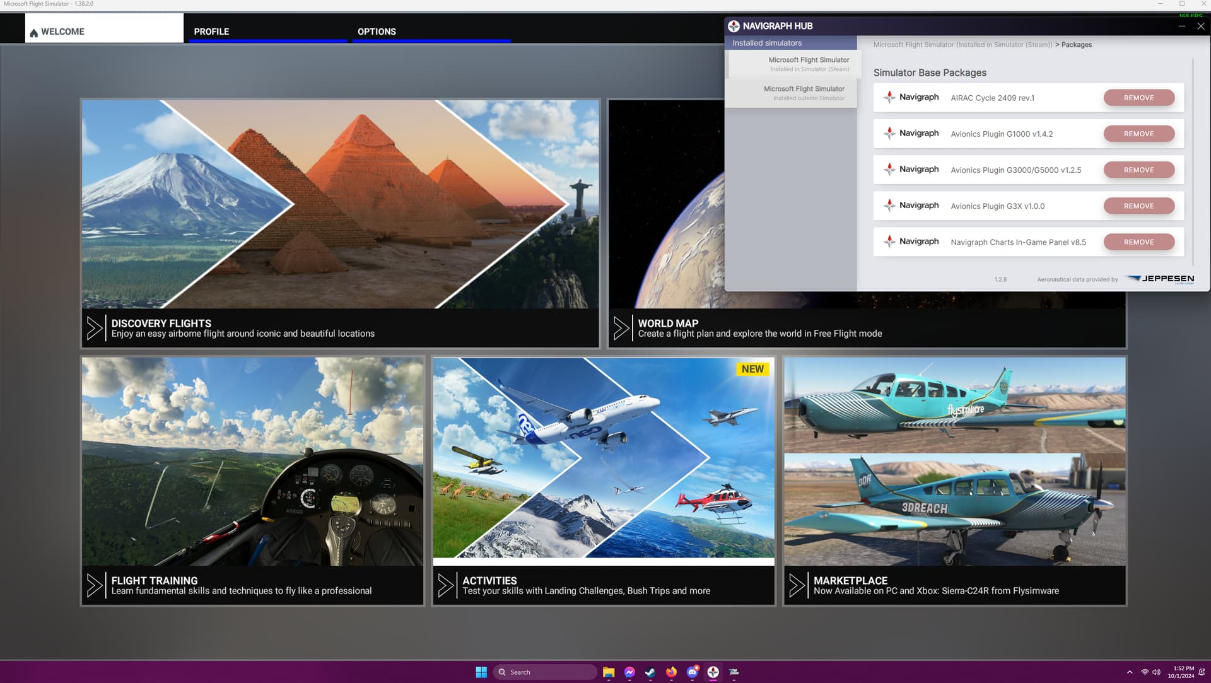Show hidden icons in system tray
The image size is (1211, 683).
[x=1130, y=672]
